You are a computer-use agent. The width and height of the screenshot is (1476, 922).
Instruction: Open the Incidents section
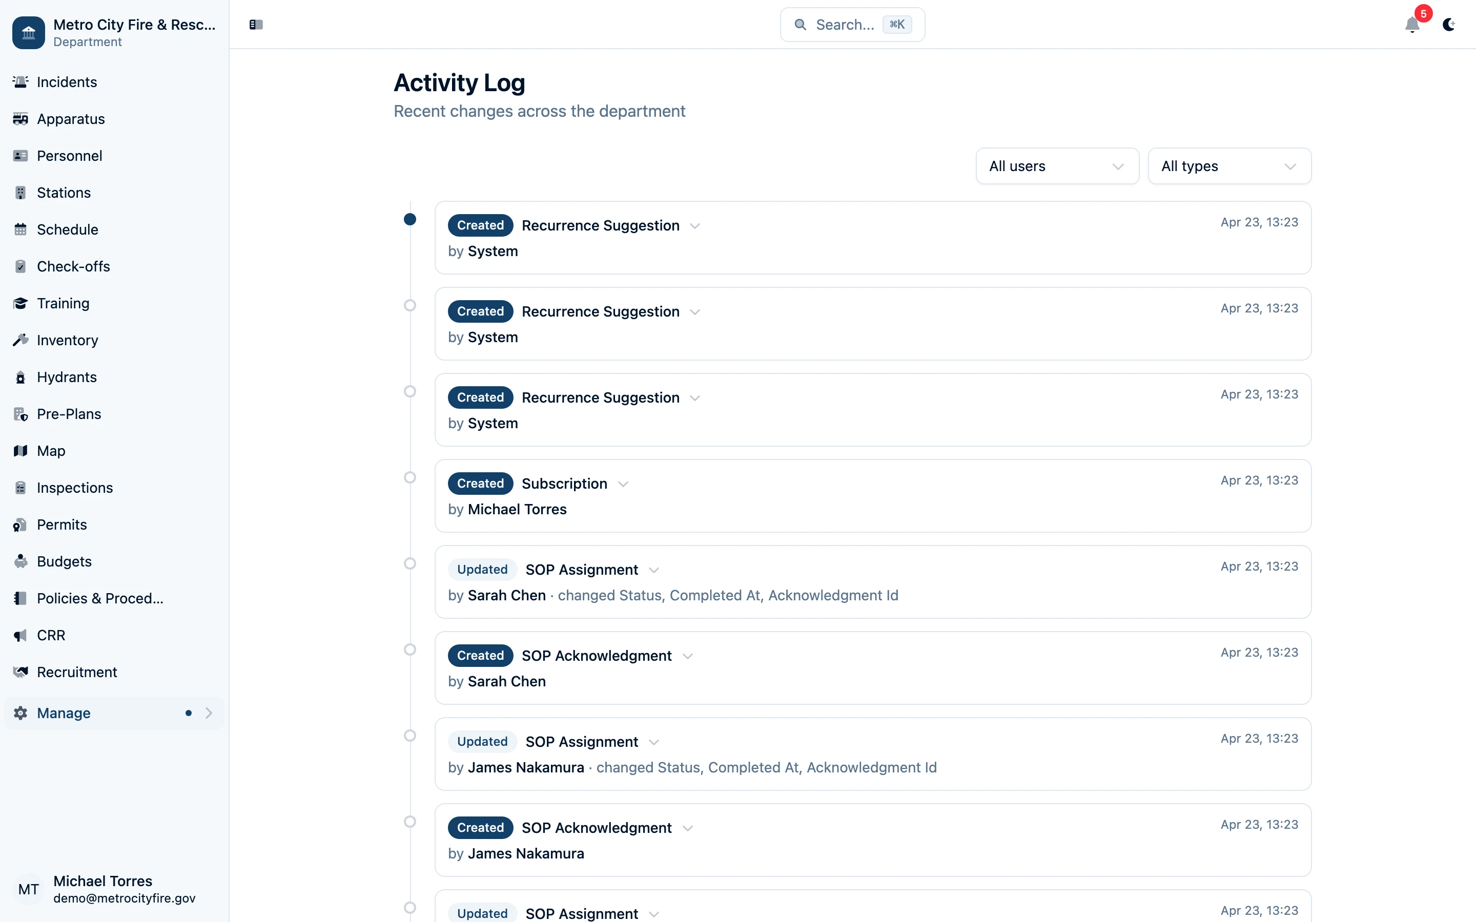[66, 82]
